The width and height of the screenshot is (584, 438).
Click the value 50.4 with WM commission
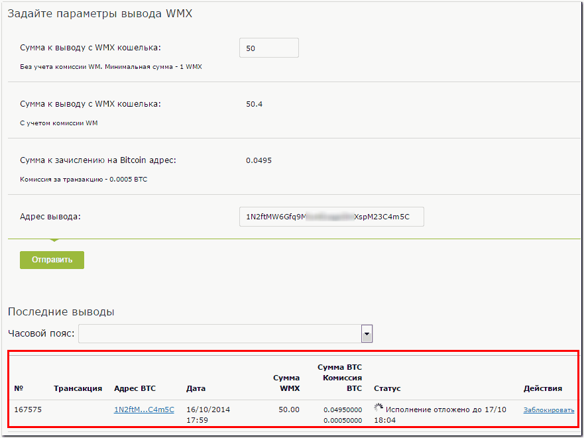254,104
